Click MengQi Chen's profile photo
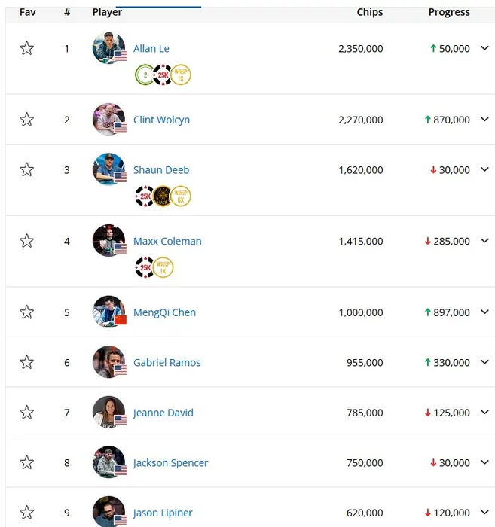The image size is (495, 527). [x=108, y=312]
